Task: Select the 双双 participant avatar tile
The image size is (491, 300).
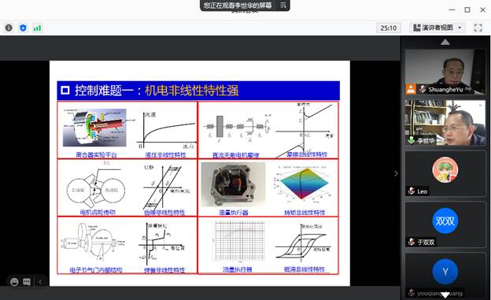Action: pos(445,224)
